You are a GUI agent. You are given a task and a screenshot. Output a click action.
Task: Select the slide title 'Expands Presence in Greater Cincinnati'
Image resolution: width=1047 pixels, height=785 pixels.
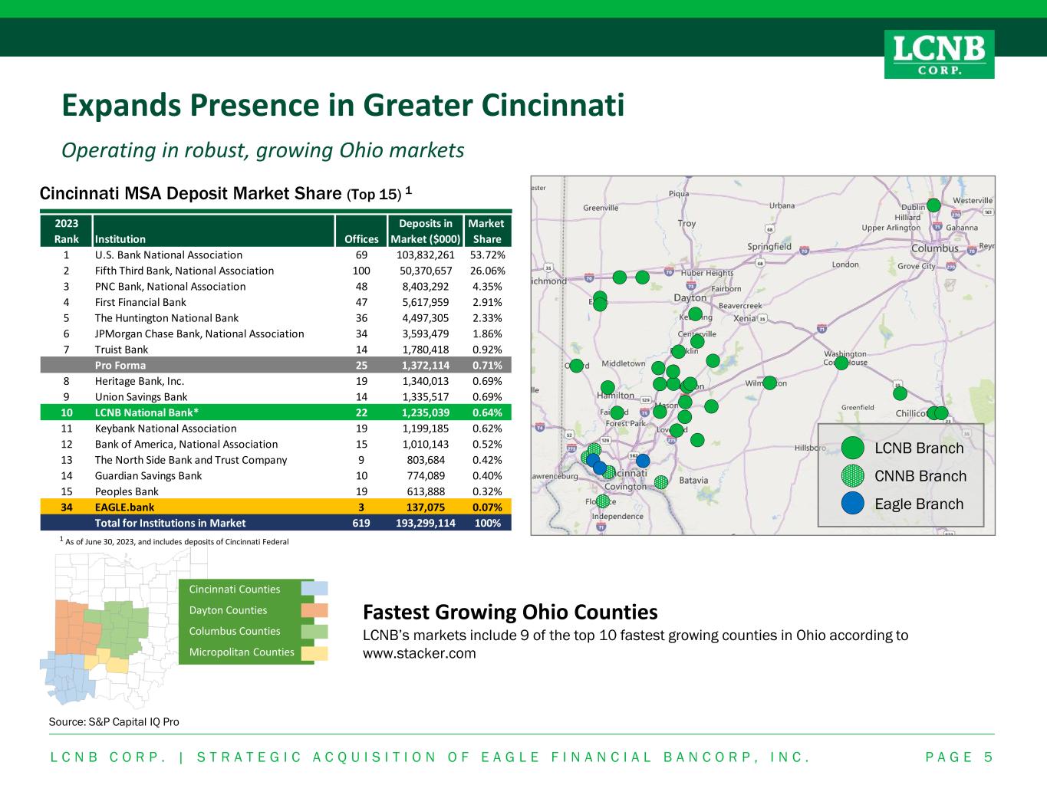pyautogui.click(x=343, y=105)
